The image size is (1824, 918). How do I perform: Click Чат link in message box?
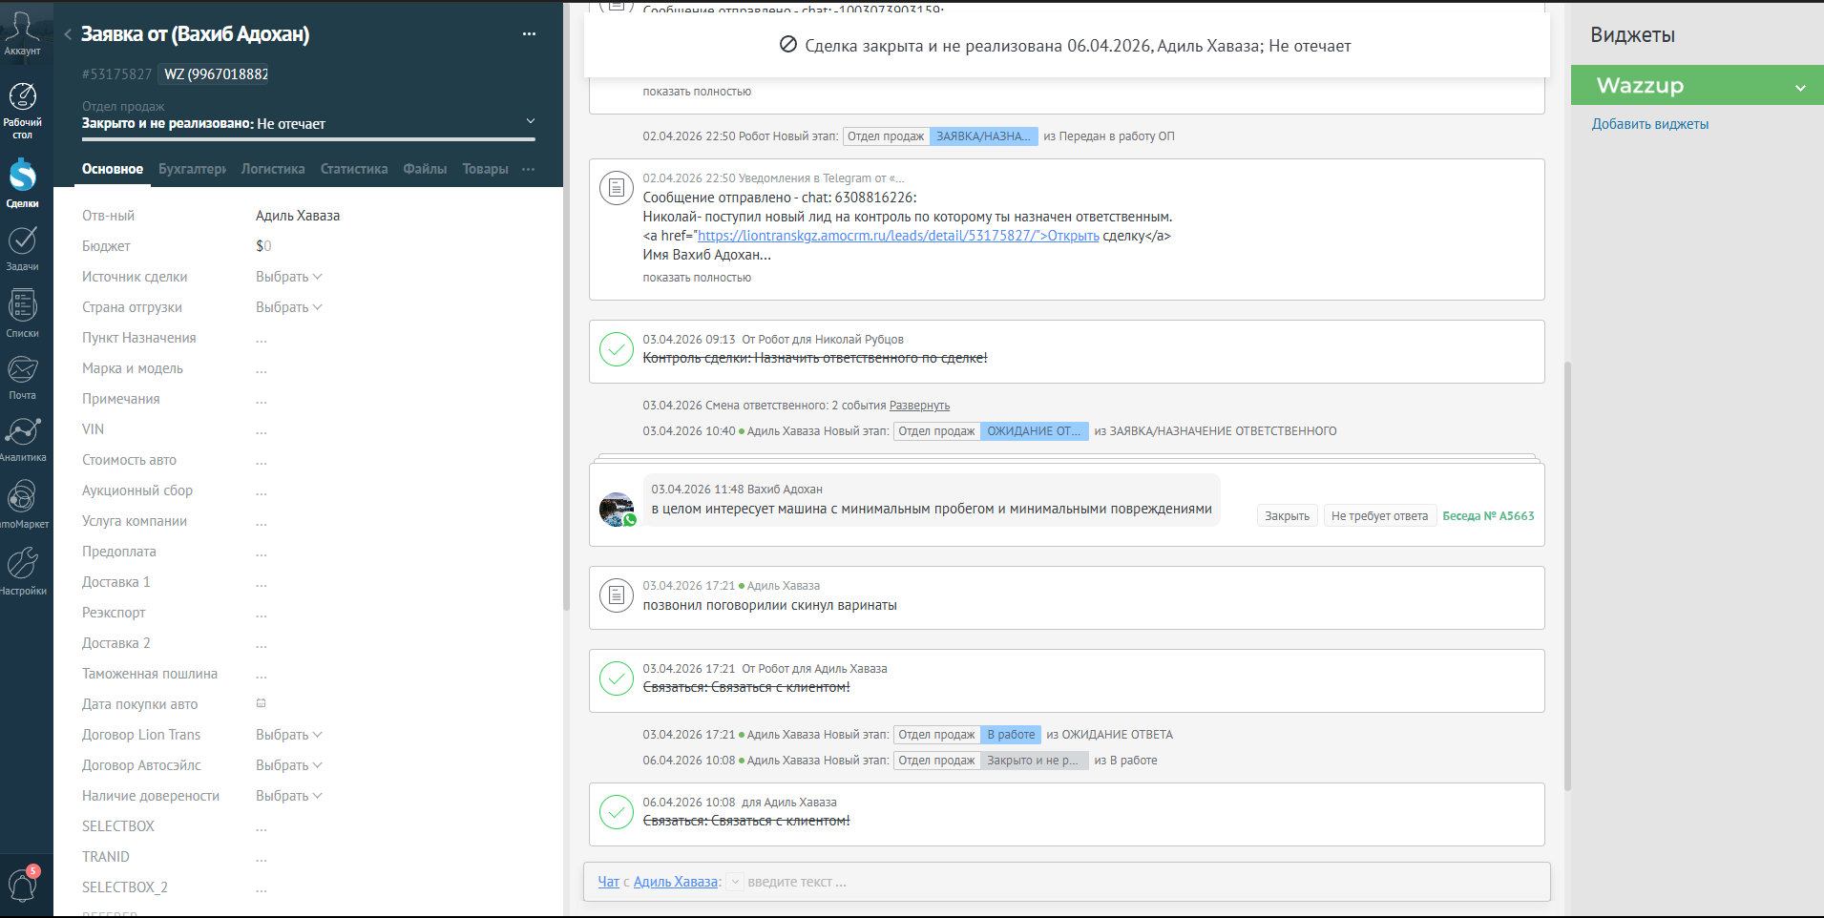[608, 882]
